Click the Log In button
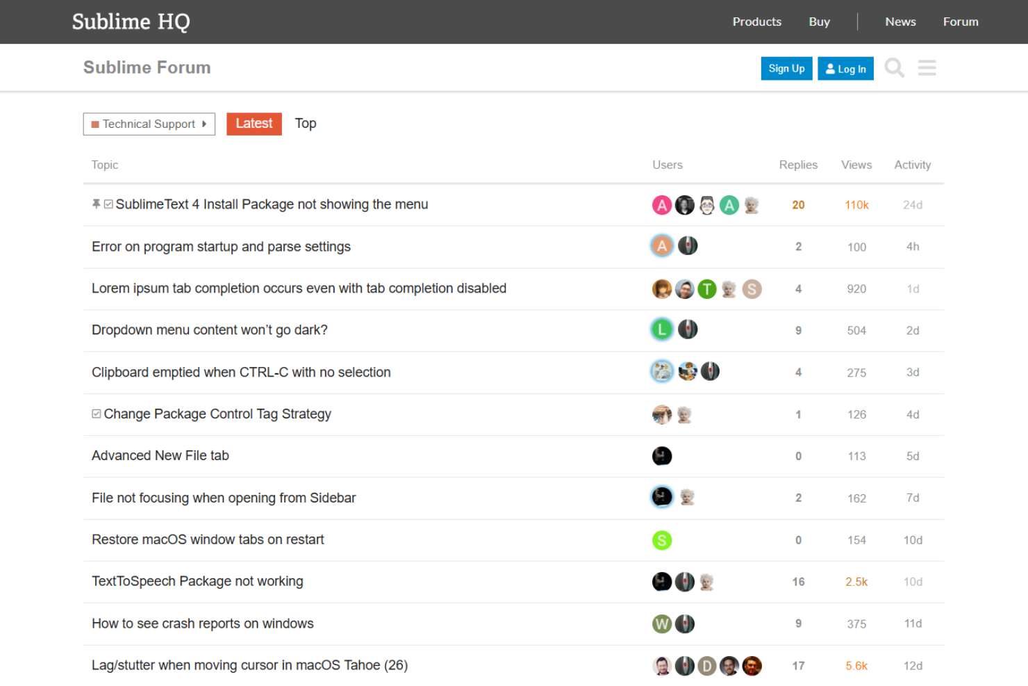 (x=846, y=68)
